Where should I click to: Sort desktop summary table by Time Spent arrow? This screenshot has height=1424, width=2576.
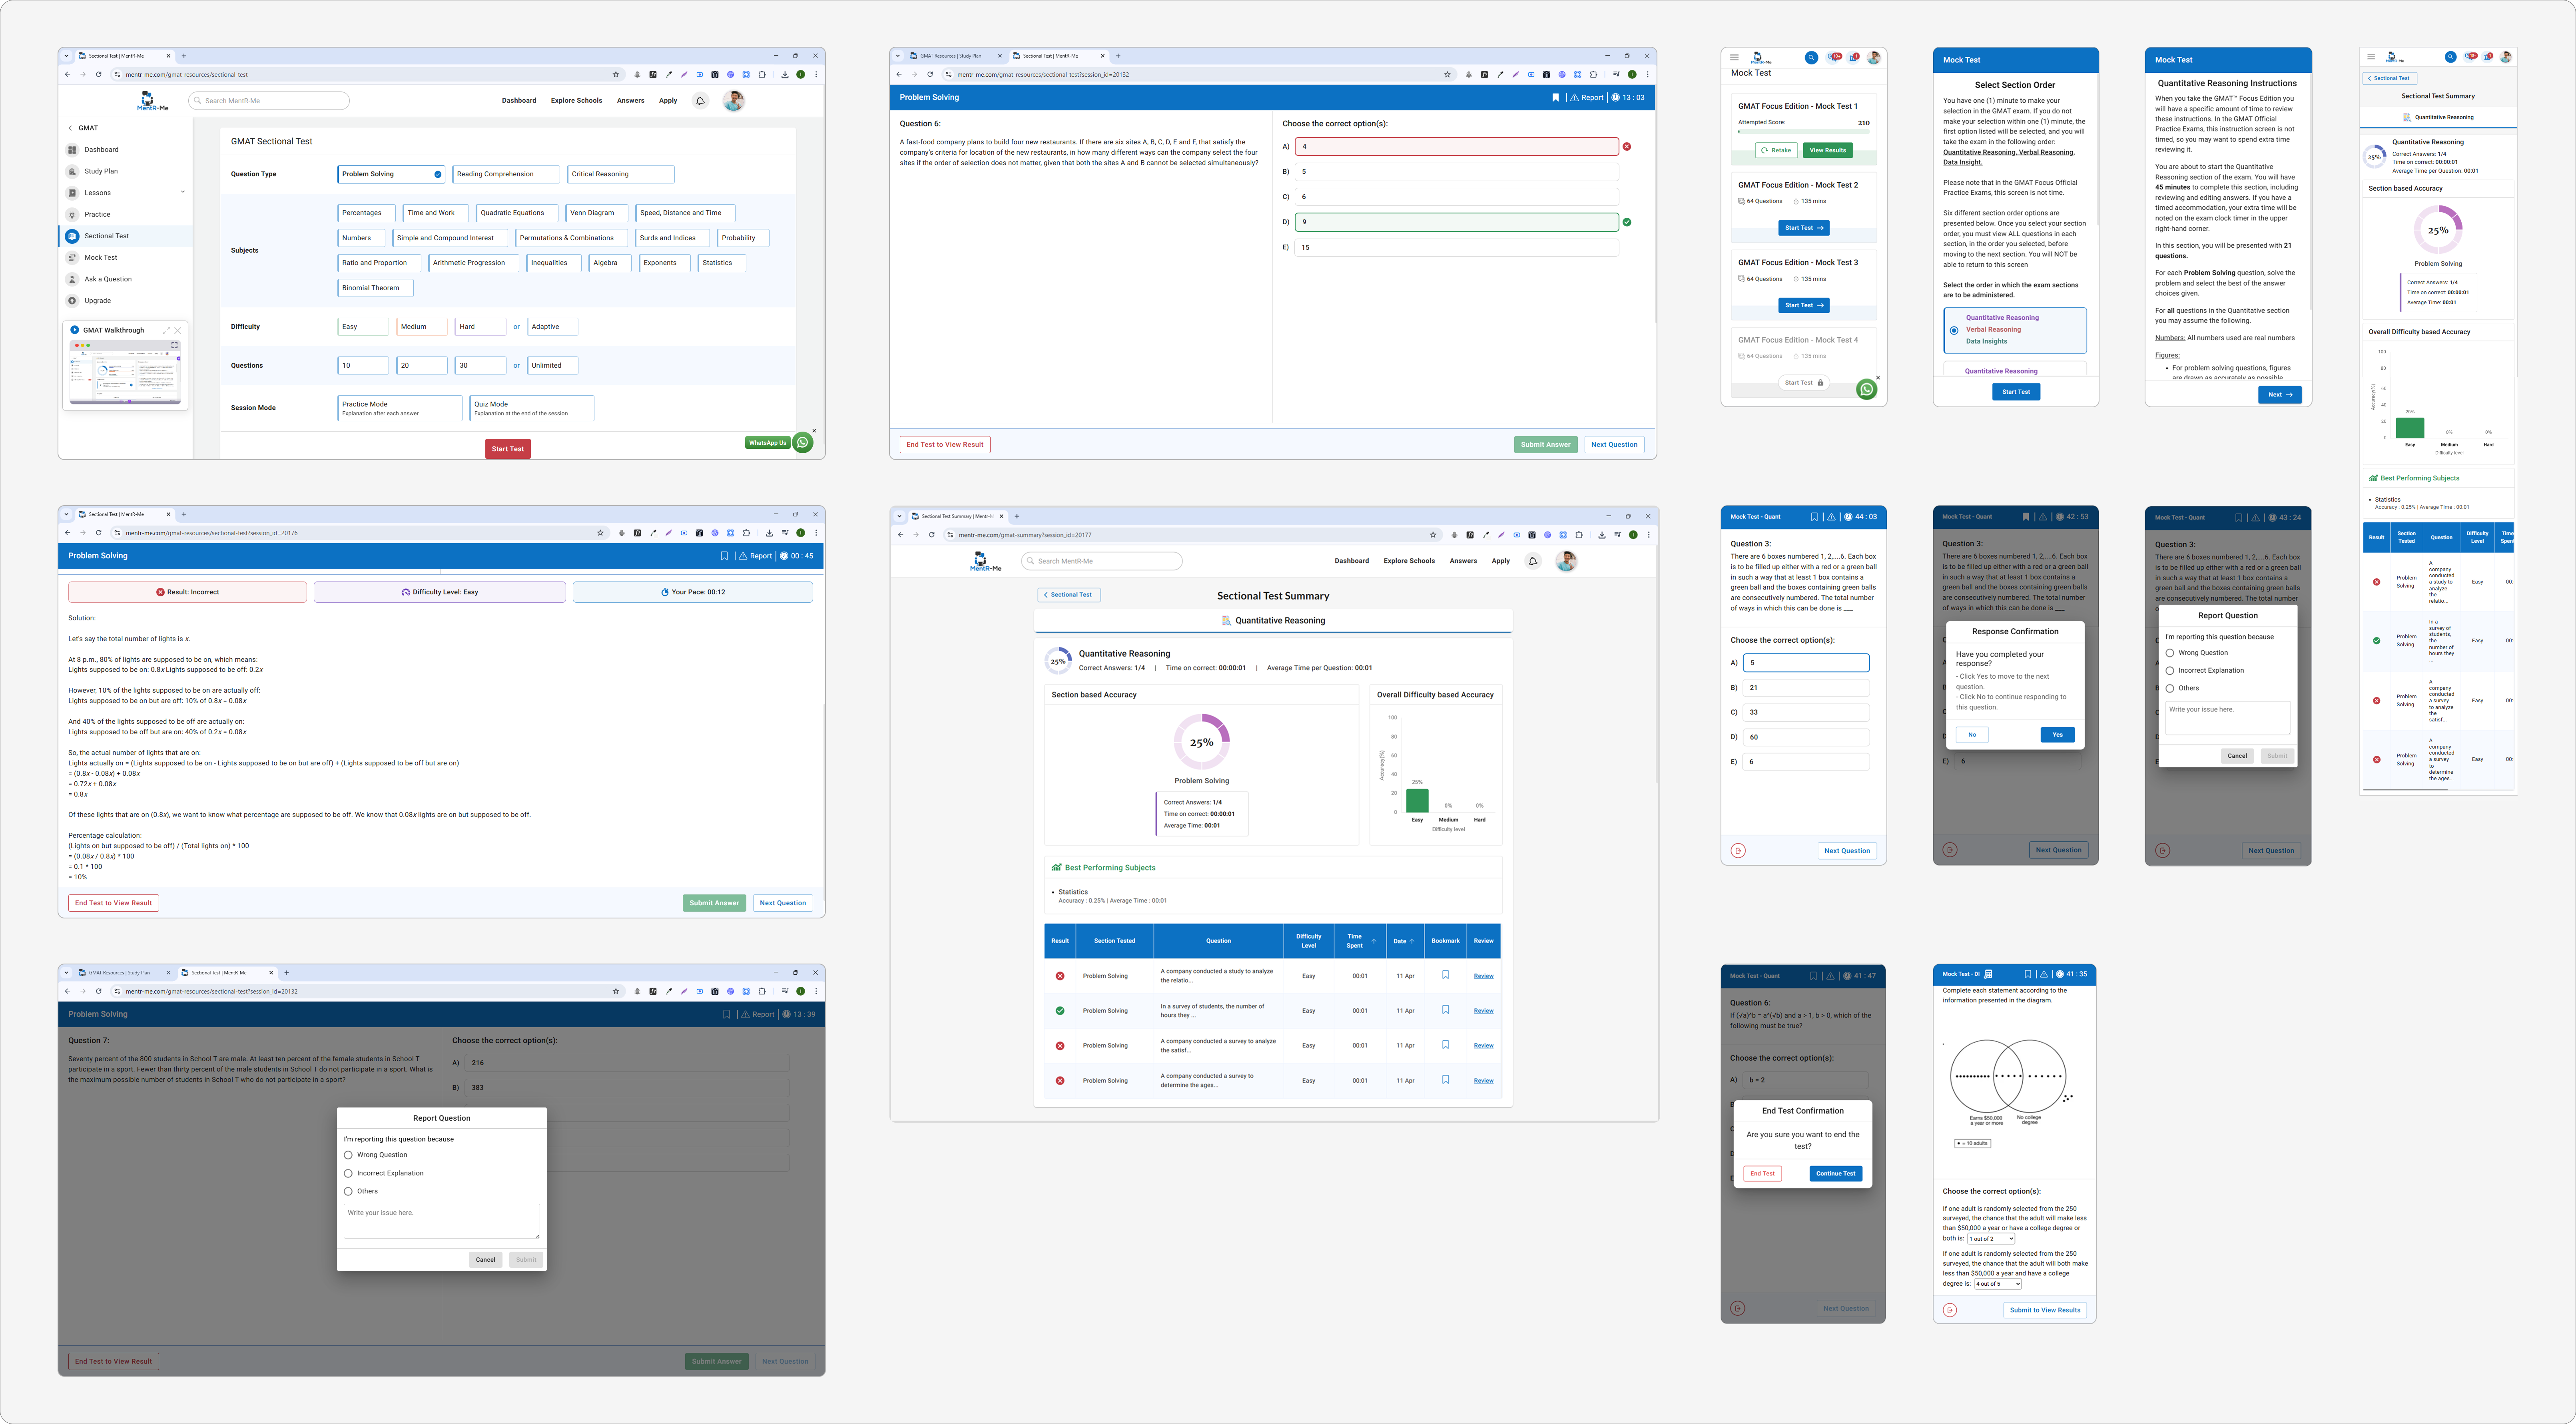pyautogui.click(x=1373, y=941)
